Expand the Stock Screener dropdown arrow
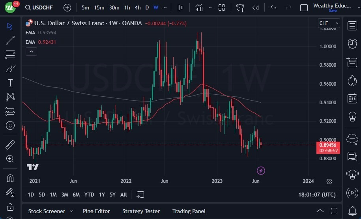This screenshot has width=361, height=219. pos(71,211)
